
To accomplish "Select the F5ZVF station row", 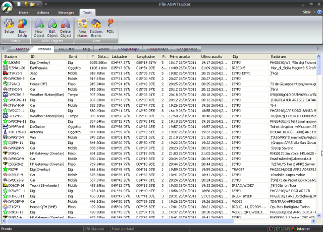I will 159,169.
